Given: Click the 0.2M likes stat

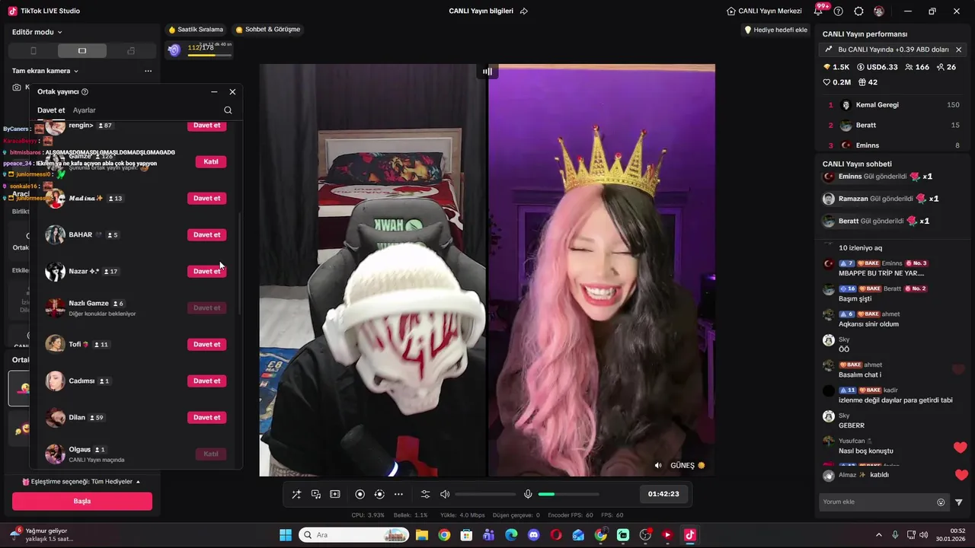Looking at the screenshot, I should (x=837, y=82).
